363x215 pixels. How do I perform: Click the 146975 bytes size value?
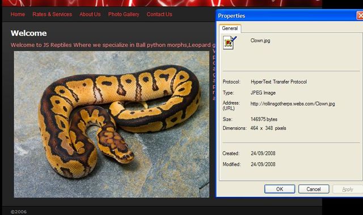[264, 119]
